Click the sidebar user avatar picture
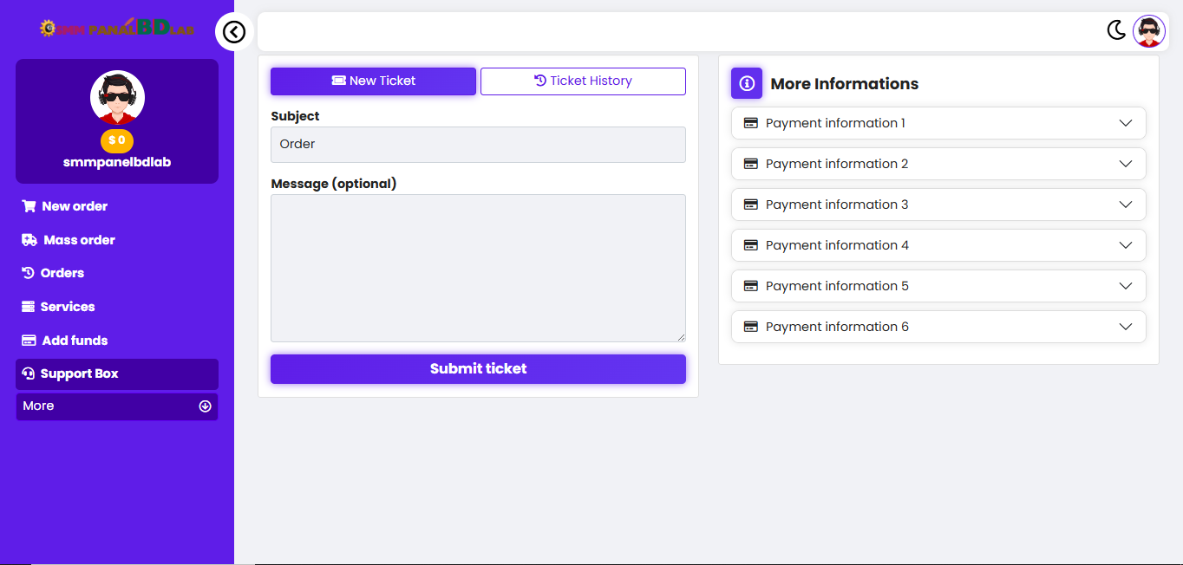The height and width of the screenshot is (565, 1183). [117, 96]
